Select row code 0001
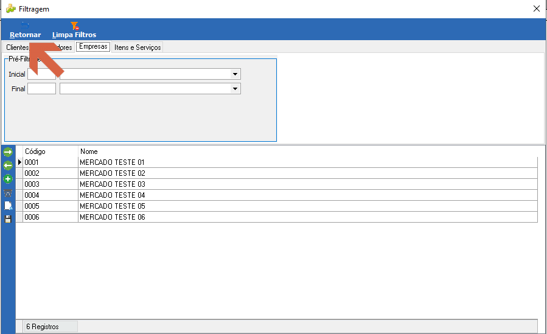The width and height of the screenshot is (547, 334). 51,162
